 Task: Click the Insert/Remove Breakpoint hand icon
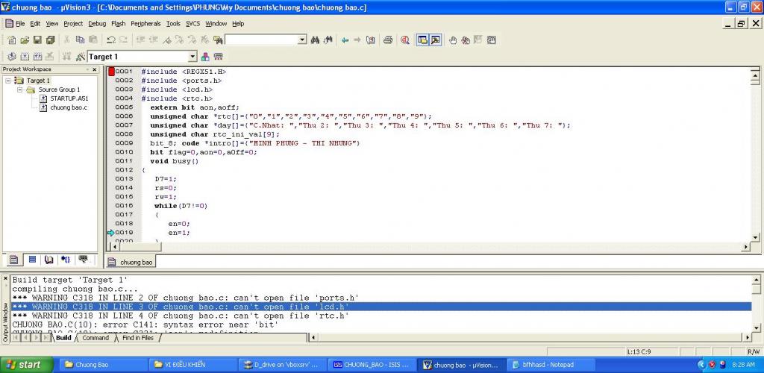click(x=453, y=40)
